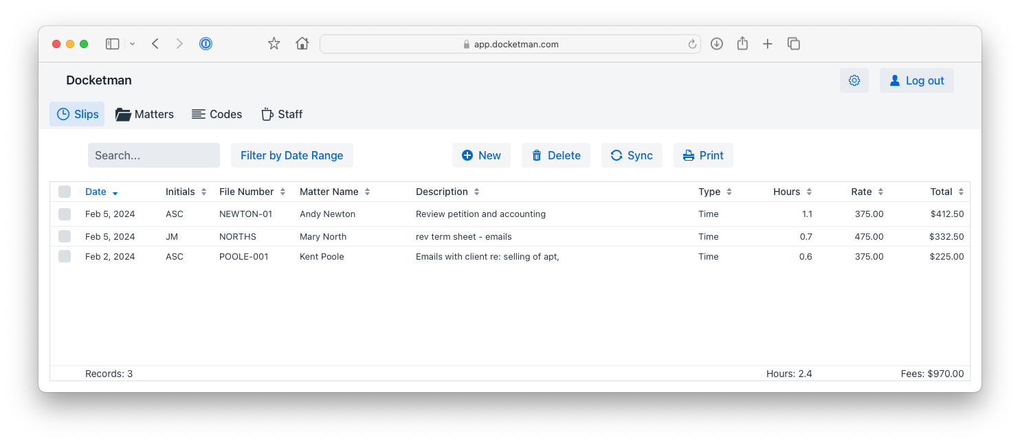Viewport: 1020px width, 443px height.
Task: Click the JM initials cell
Action: point(172,236)
